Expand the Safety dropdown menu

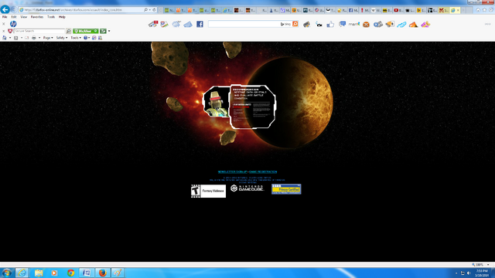[62, 38]
